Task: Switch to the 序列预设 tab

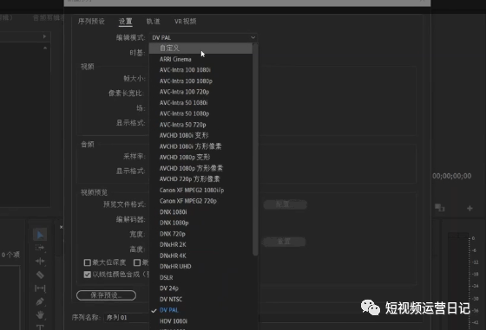Action: [x=91, y=22]
